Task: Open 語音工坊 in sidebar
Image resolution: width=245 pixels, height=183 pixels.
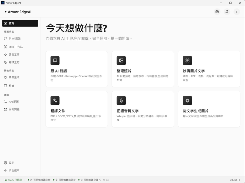Action: click(20, 54)
